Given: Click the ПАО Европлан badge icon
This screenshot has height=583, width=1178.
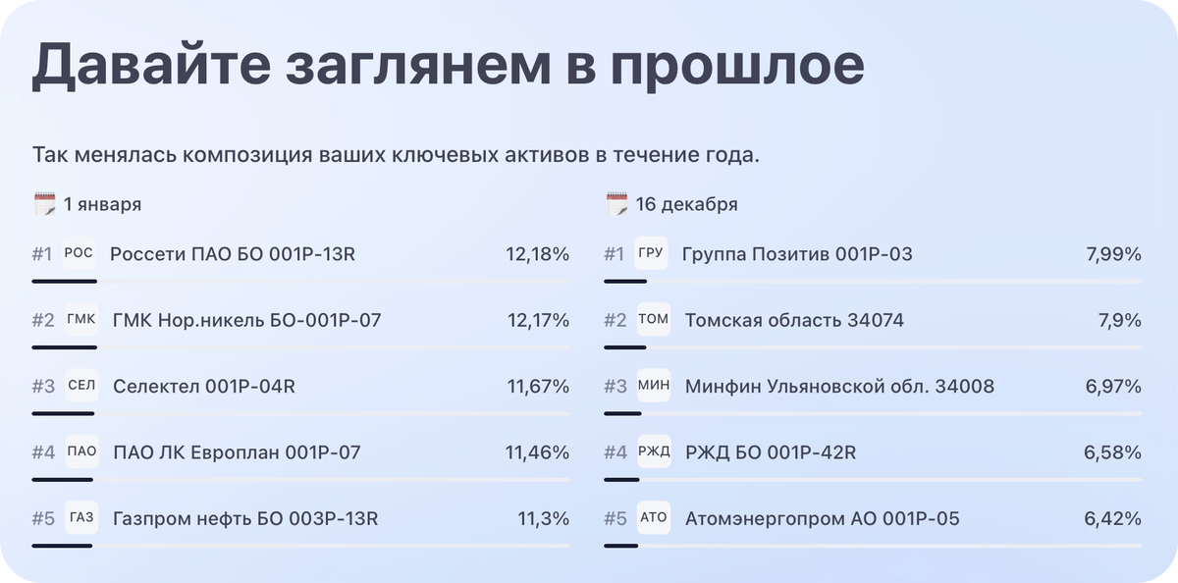Looking at the screenshot, I should point(81,452).
